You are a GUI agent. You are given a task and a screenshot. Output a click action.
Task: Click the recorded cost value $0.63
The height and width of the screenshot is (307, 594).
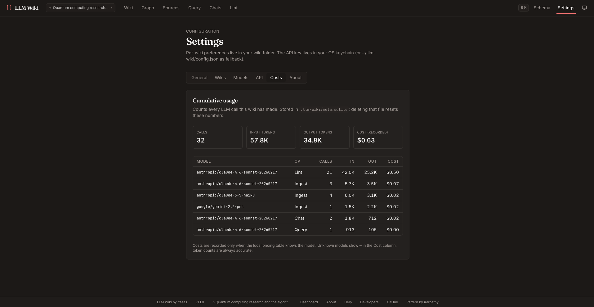coord(366,140)
